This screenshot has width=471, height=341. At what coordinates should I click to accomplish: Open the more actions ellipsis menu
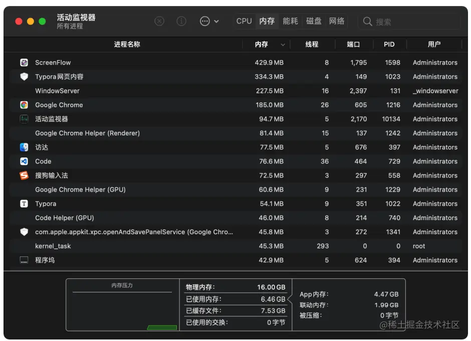click(209, 21)
